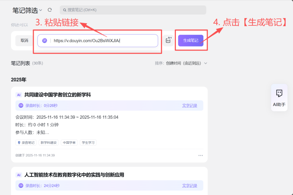Screen dimensions: 293x195
Task: Select the 录音笔记 tag
Action: [26, 143]
